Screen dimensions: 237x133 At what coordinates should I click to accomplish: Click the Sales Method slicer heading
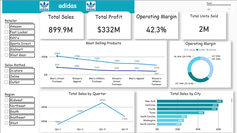point(15,65)
